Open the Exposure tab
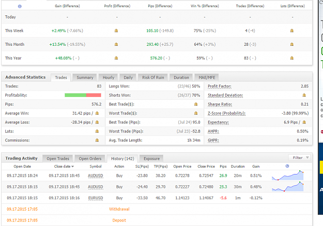 point(151,159)
